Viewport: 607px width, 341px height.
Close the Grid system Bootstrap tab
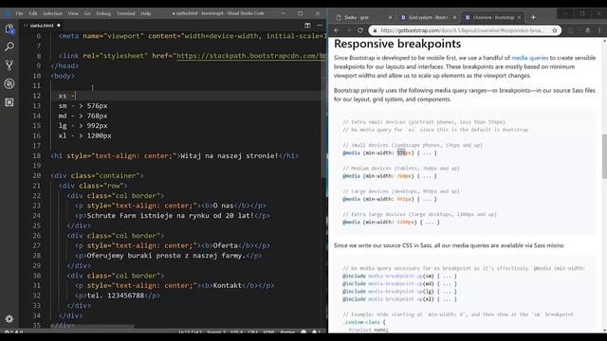tap(454, 17)
